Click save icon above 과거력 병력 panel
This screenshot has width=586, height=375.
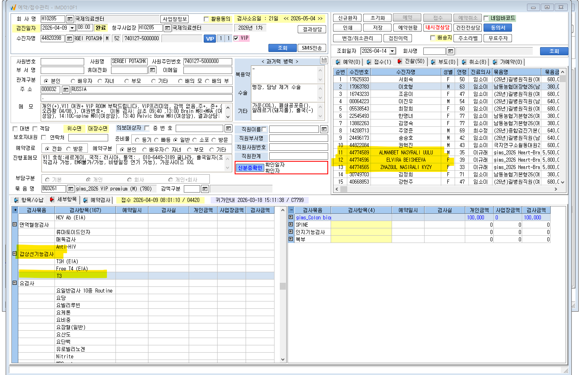(324, 60)
